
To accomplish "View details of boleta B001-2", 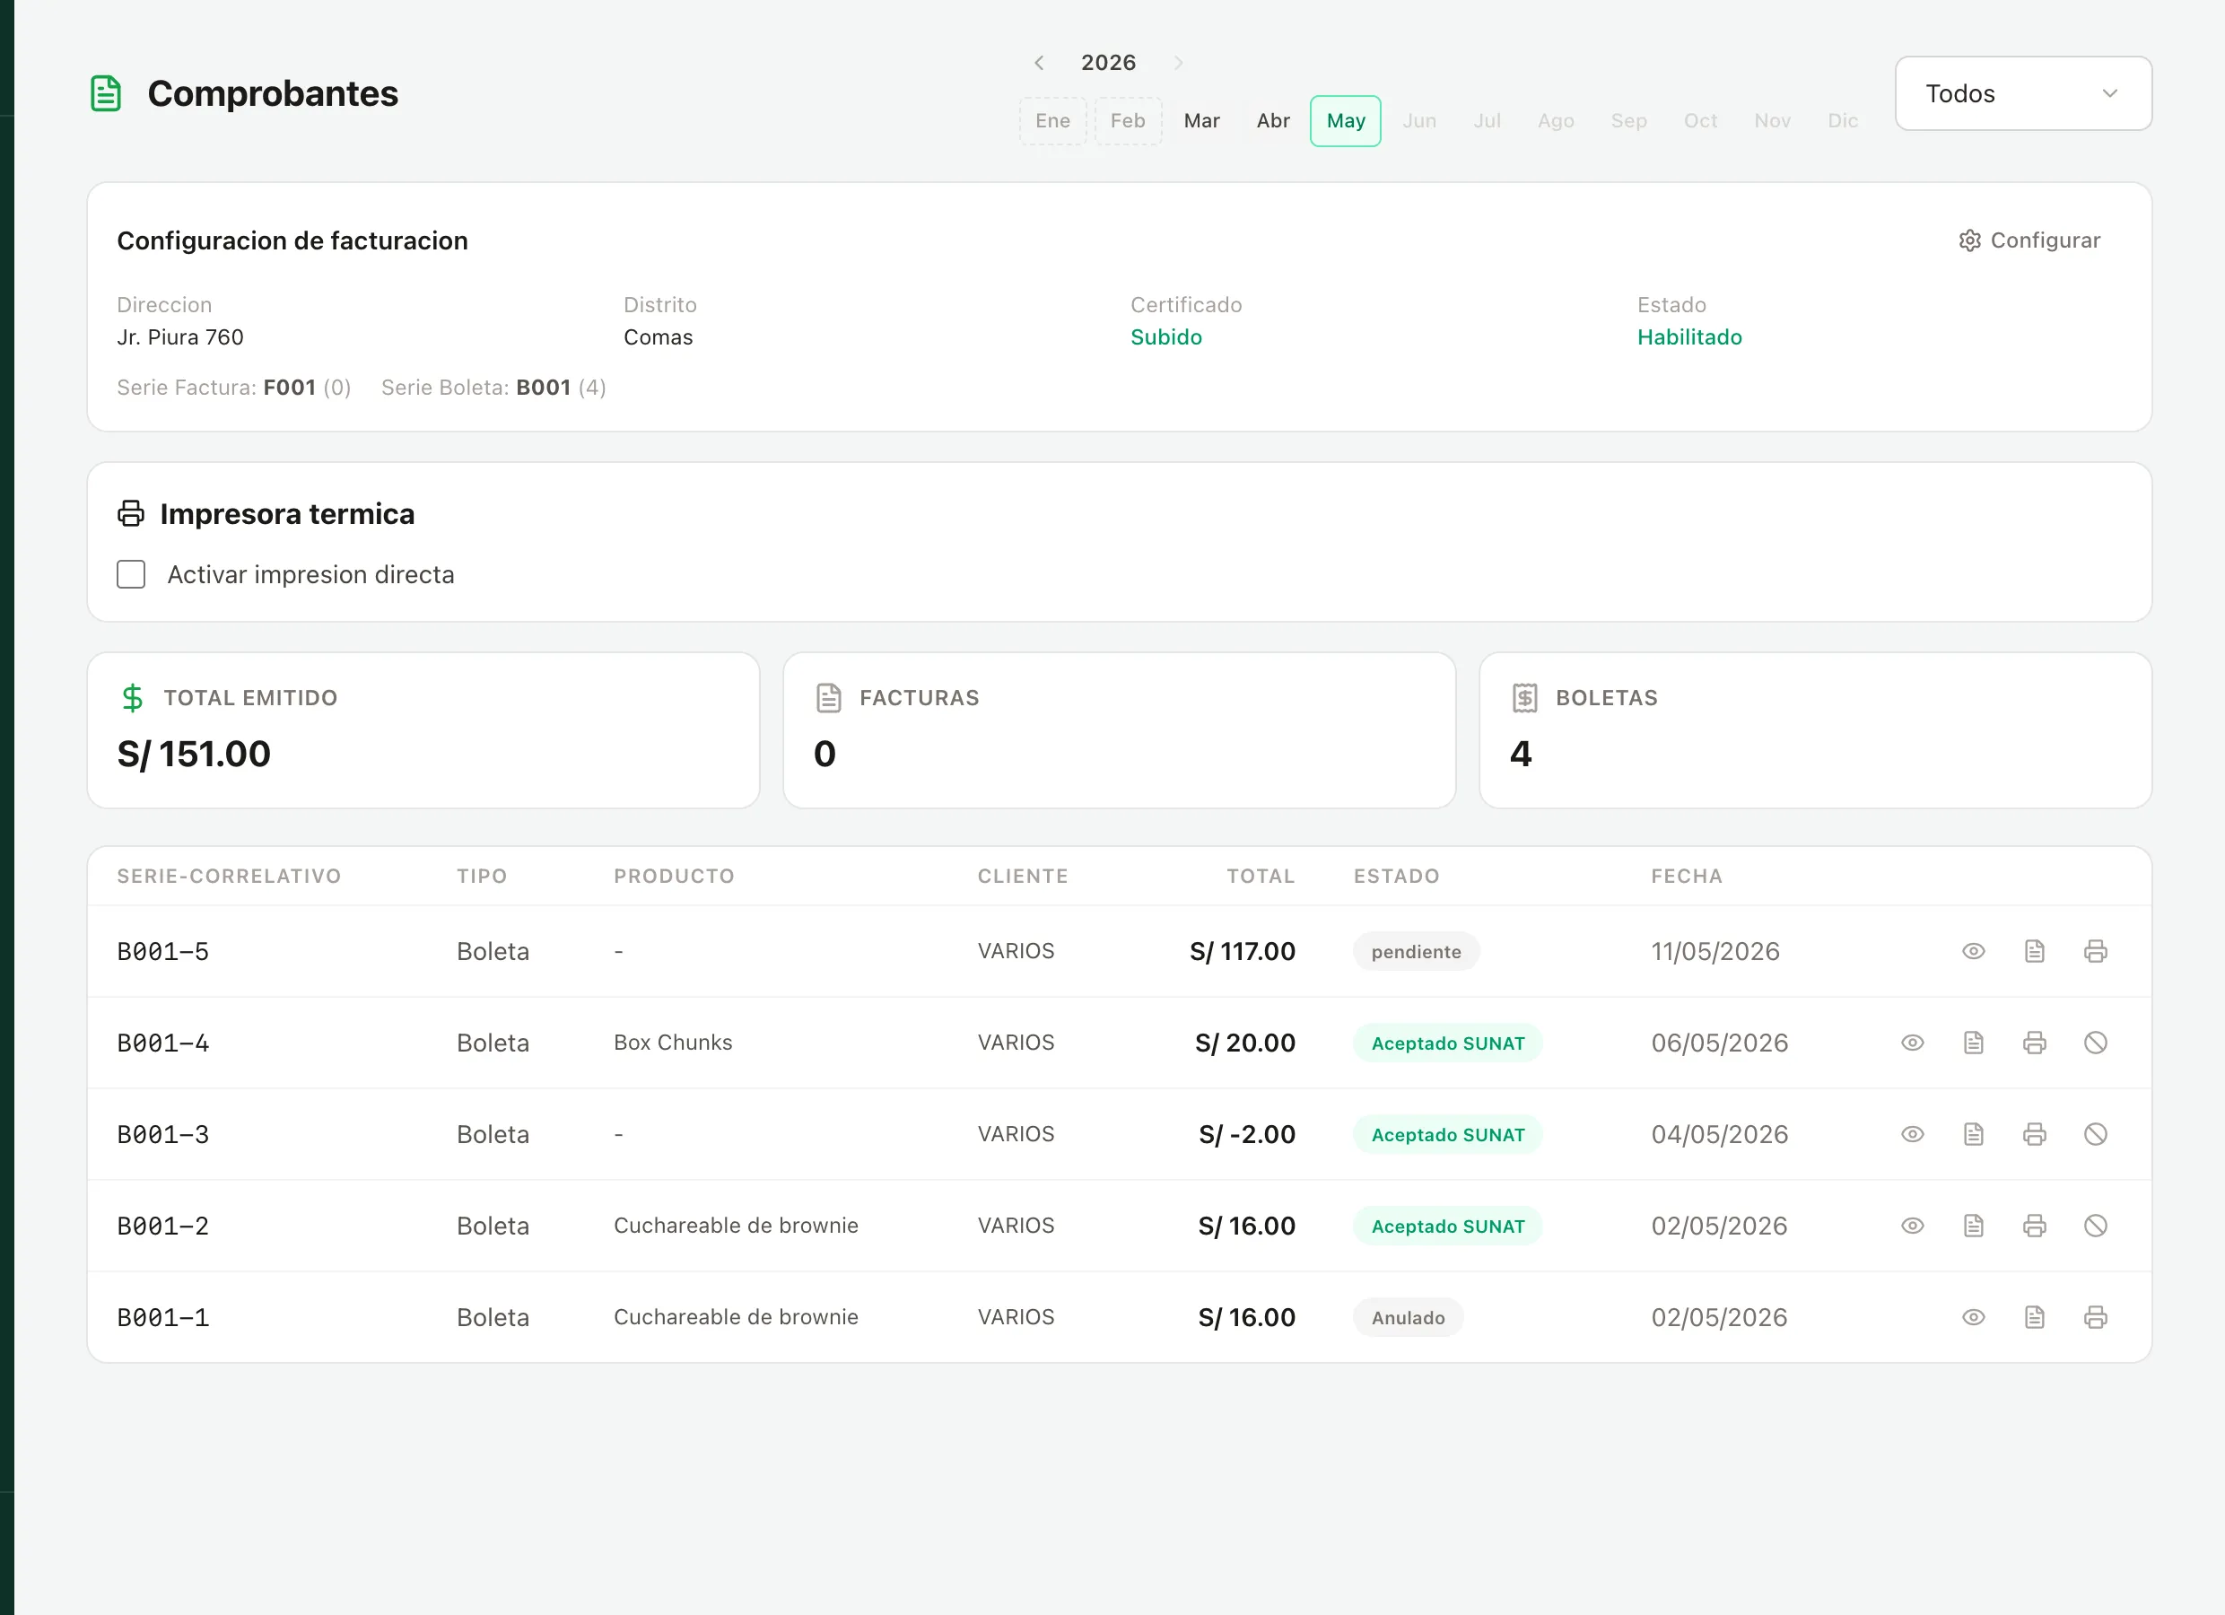I will (1912, 1226).
